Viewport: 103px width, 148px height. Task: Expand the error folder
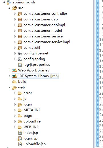point(15,93)
